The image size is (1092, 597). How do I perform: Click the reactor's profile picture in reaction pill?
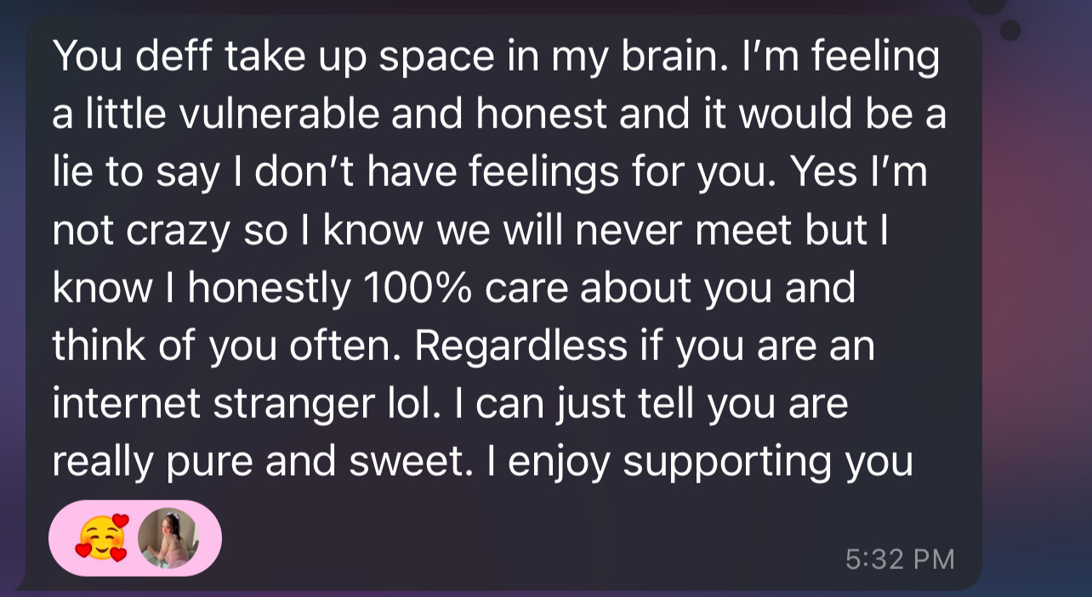point(168,538)
